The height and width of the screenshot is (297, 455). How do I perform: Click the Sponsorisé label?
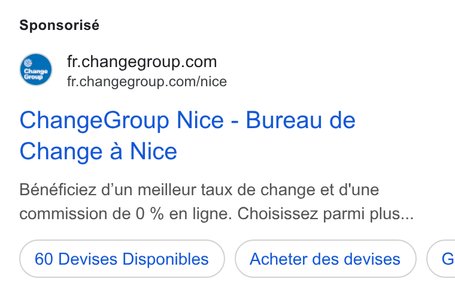(59, 25)
